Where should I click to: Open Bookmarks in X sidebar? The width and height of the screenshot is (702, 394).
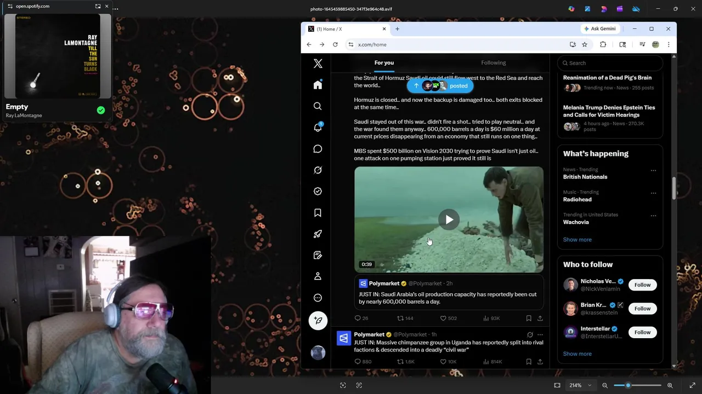318,213
